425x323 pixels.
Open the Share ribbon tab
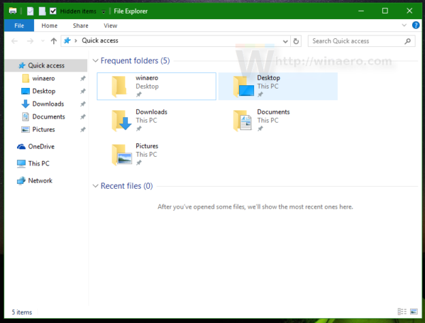(x=80, y=25)
